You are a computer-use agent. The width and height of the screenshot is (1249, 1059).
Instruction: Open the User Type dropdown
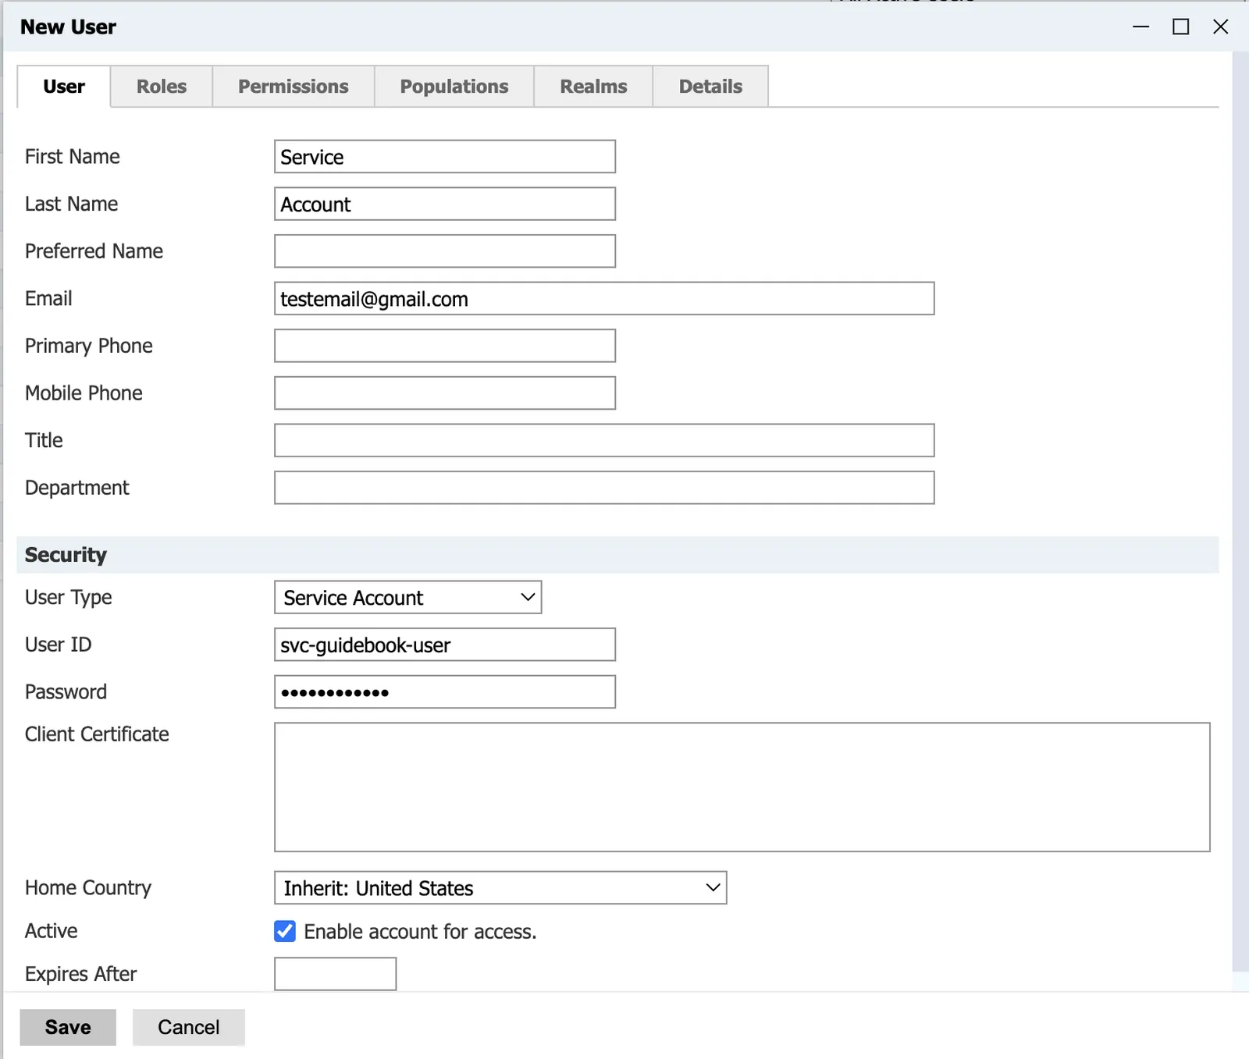[x=408, y=598]
